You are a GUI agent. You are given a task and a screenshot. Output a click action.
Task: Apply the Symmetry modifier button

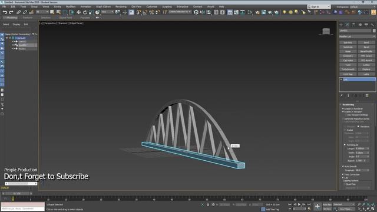[x=348, y=56]
